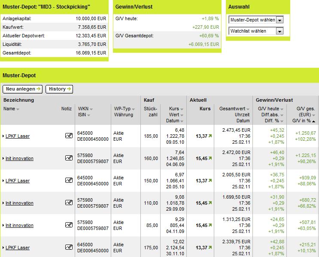Expand first LPKF Laser row triangle
This screenshot has width=319, height=257.
pyautogui.click(x=3, y=136)
